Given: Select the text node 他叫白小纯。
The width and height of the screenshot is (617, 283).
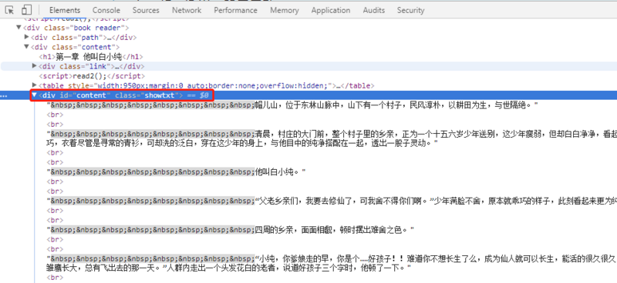Looking at the screenshot, I should 177,172.
